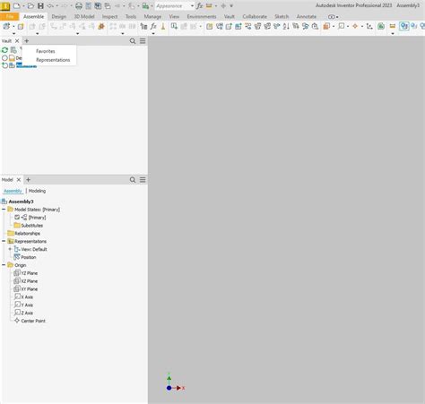Click the first Vault ribbon icon under File
This screenshot has width=425, height=404.
point(6,26)
